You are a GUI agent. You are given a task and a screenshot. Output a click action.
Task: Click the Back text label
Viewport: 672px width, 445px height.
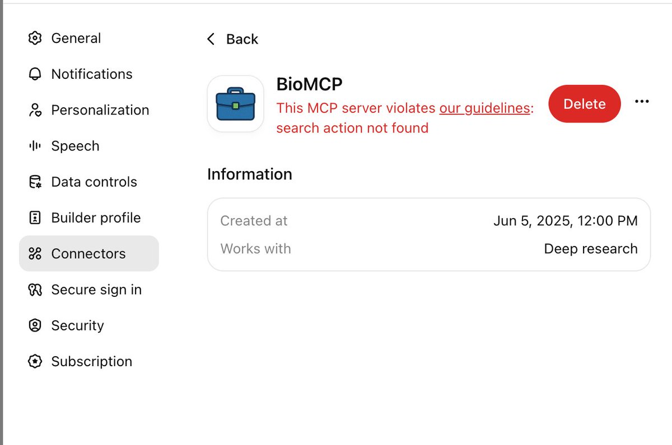(x=242, y=39)
